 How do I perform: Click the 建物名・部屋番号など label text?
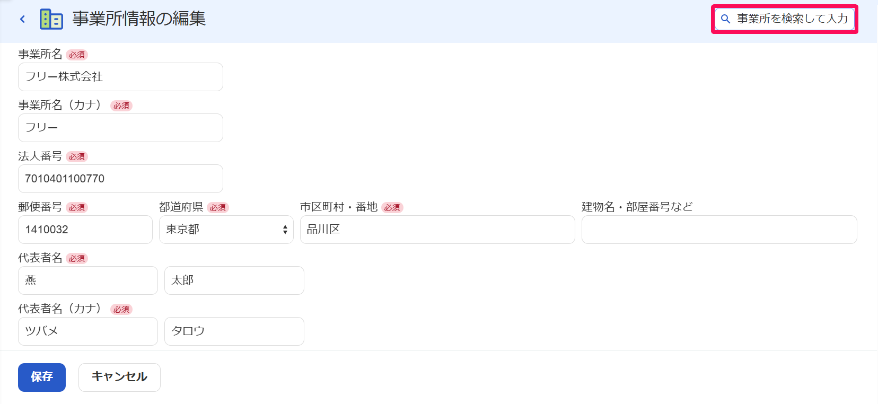tap(637, 207)
